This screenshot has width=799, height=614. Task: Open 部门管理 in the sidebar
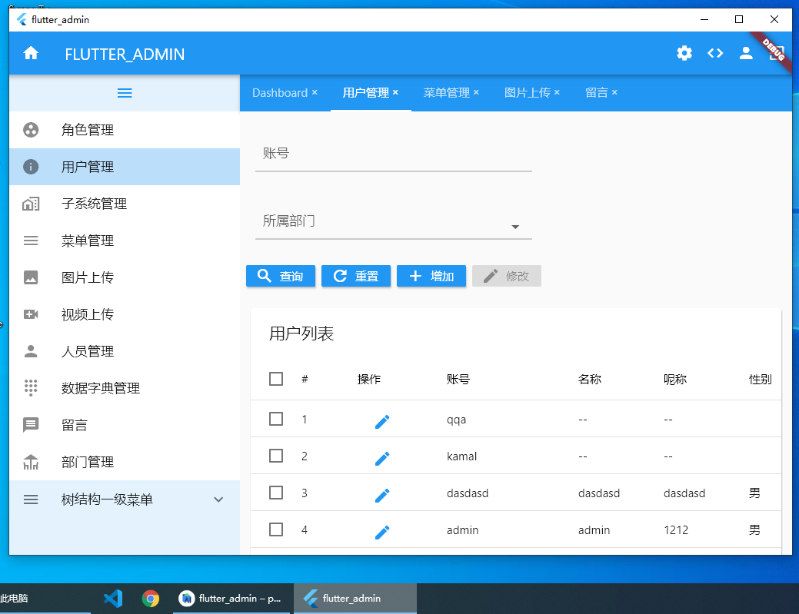[125, 462]
